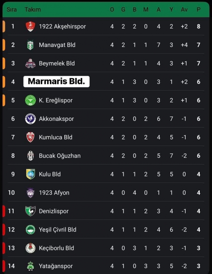Screen dimensions: 212x274
Task: Click the Akkonakspor team crest
Action: pos(30,119)
